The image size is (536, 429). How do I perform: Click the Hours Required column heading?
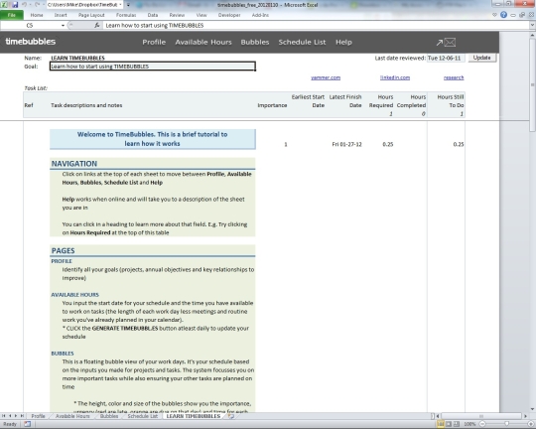coord(381,101)
